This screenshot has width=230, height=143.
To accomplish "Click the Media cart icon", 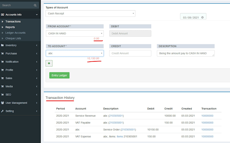I will coord(2,86).
